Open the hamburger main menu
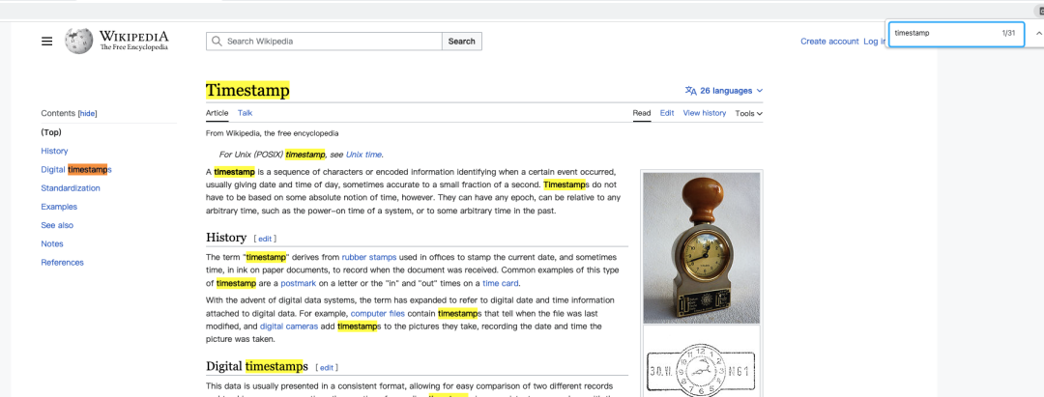Viewport: 1044px width, 397px height. point(46,42)
